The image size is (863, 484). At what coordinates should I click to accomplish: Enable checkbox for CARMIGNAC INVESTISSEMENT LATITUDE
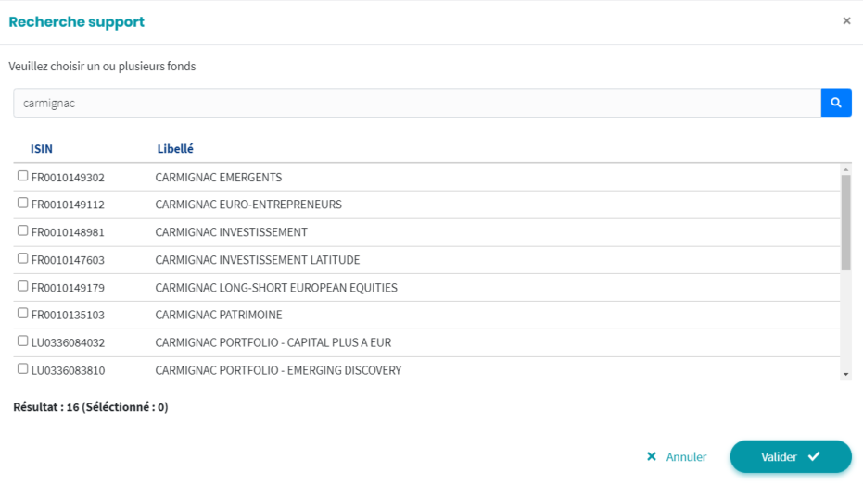(x=23, y=259)
